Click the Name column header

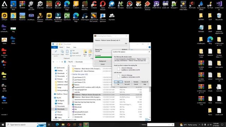(x=74, y=66)
